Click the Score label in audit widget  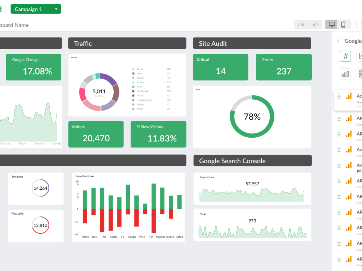[198, 89]
